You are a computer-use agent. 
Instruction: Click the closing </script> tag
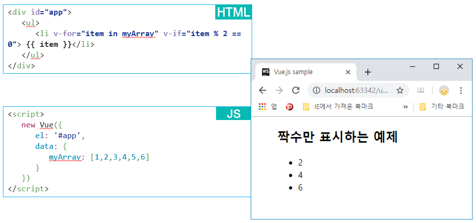(28, 189)
